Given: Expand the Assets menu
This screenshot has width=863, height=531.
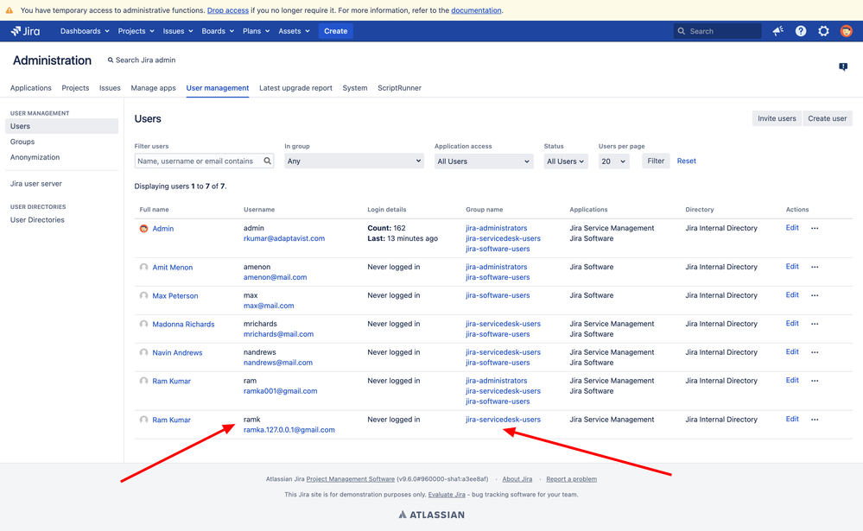Looking at the screenshot, I should 294,31.
